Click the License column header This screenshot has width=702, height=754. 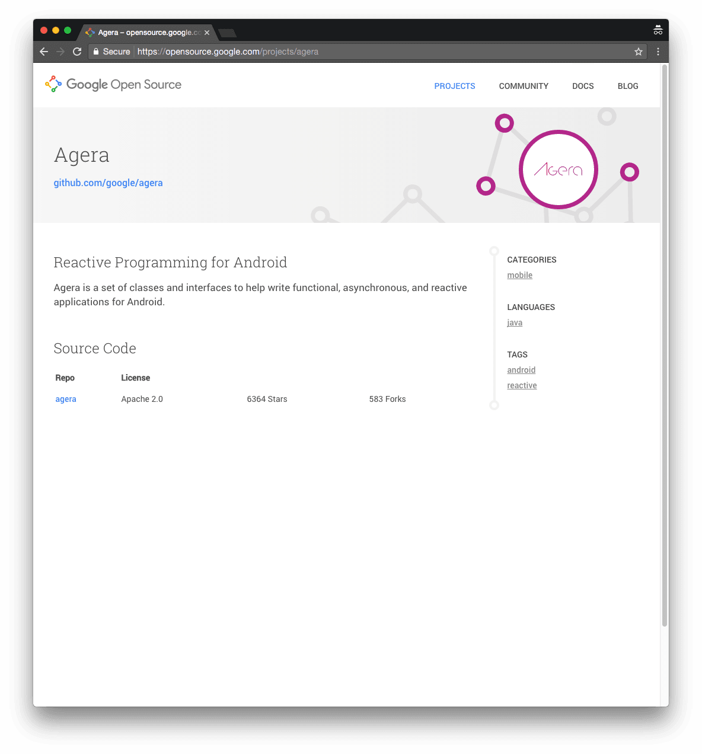pyautogui.click(x=135, y=378)
